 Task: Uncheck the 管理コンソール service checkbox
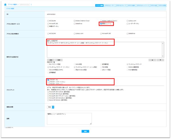101,24
